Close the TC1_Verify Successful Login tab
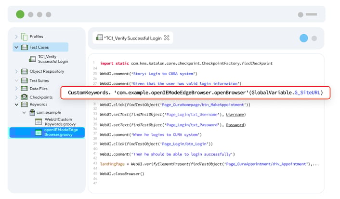This screenshot has width=340, height=199. click(167, 38)
